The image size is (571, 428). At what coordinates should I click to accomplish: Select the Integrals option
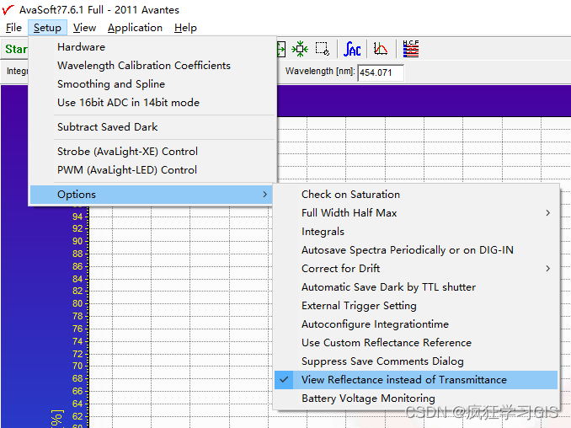click(416, 232)
